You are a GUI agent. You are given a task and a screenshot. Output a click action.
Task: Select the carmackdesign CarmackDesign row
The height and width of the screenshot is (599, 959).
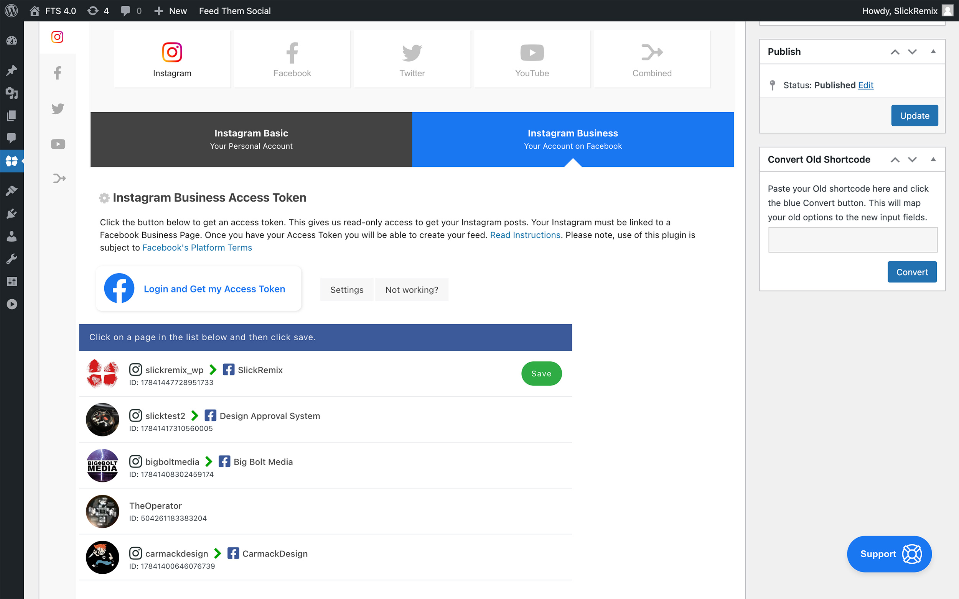click(325, 557)
